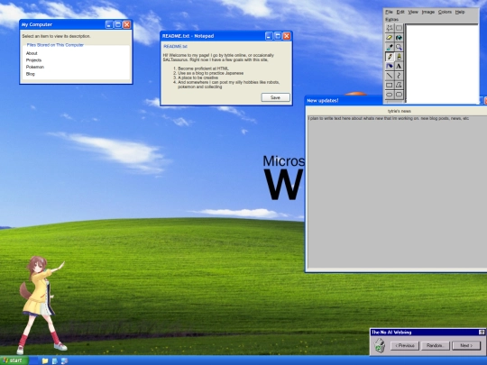Select the Ellipse shape tool
The image size is (487, 365).
pyautogui.click(x=390, y=95)
